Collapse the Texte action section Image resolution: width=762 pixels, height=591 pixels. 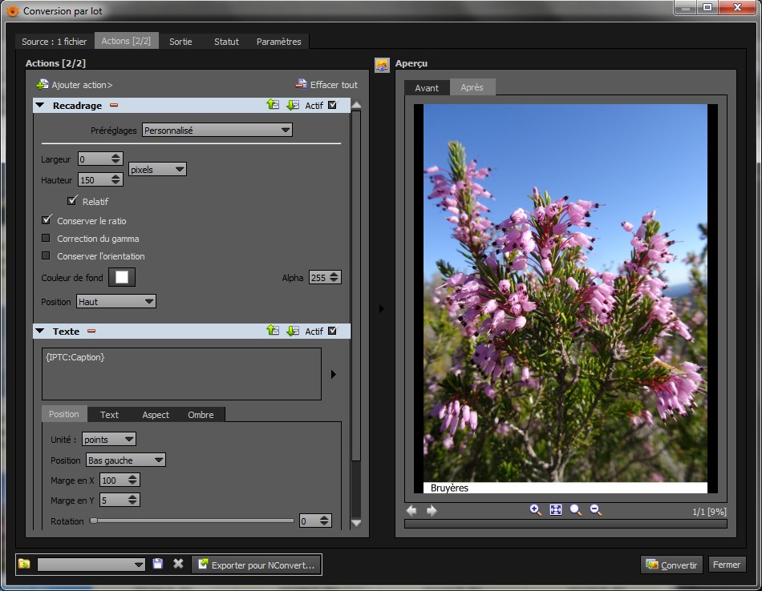pos(40,331)
